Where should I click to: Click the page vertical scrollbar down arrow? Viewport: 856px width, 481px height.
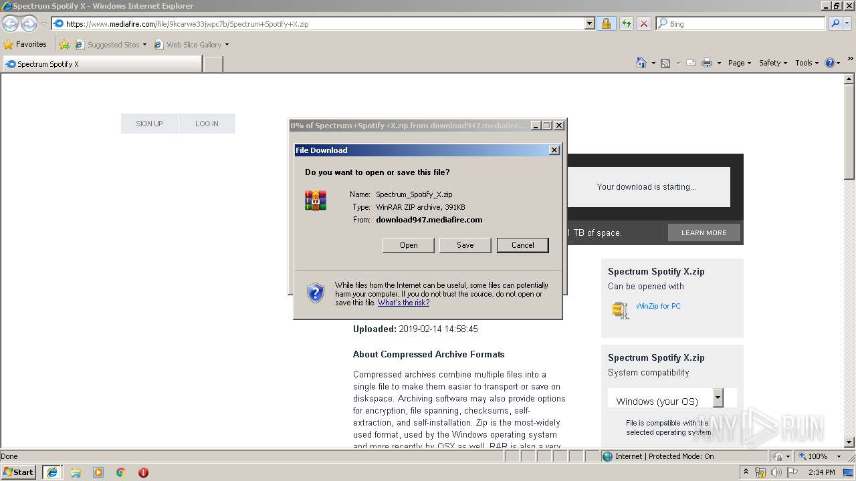coord(849,442)
